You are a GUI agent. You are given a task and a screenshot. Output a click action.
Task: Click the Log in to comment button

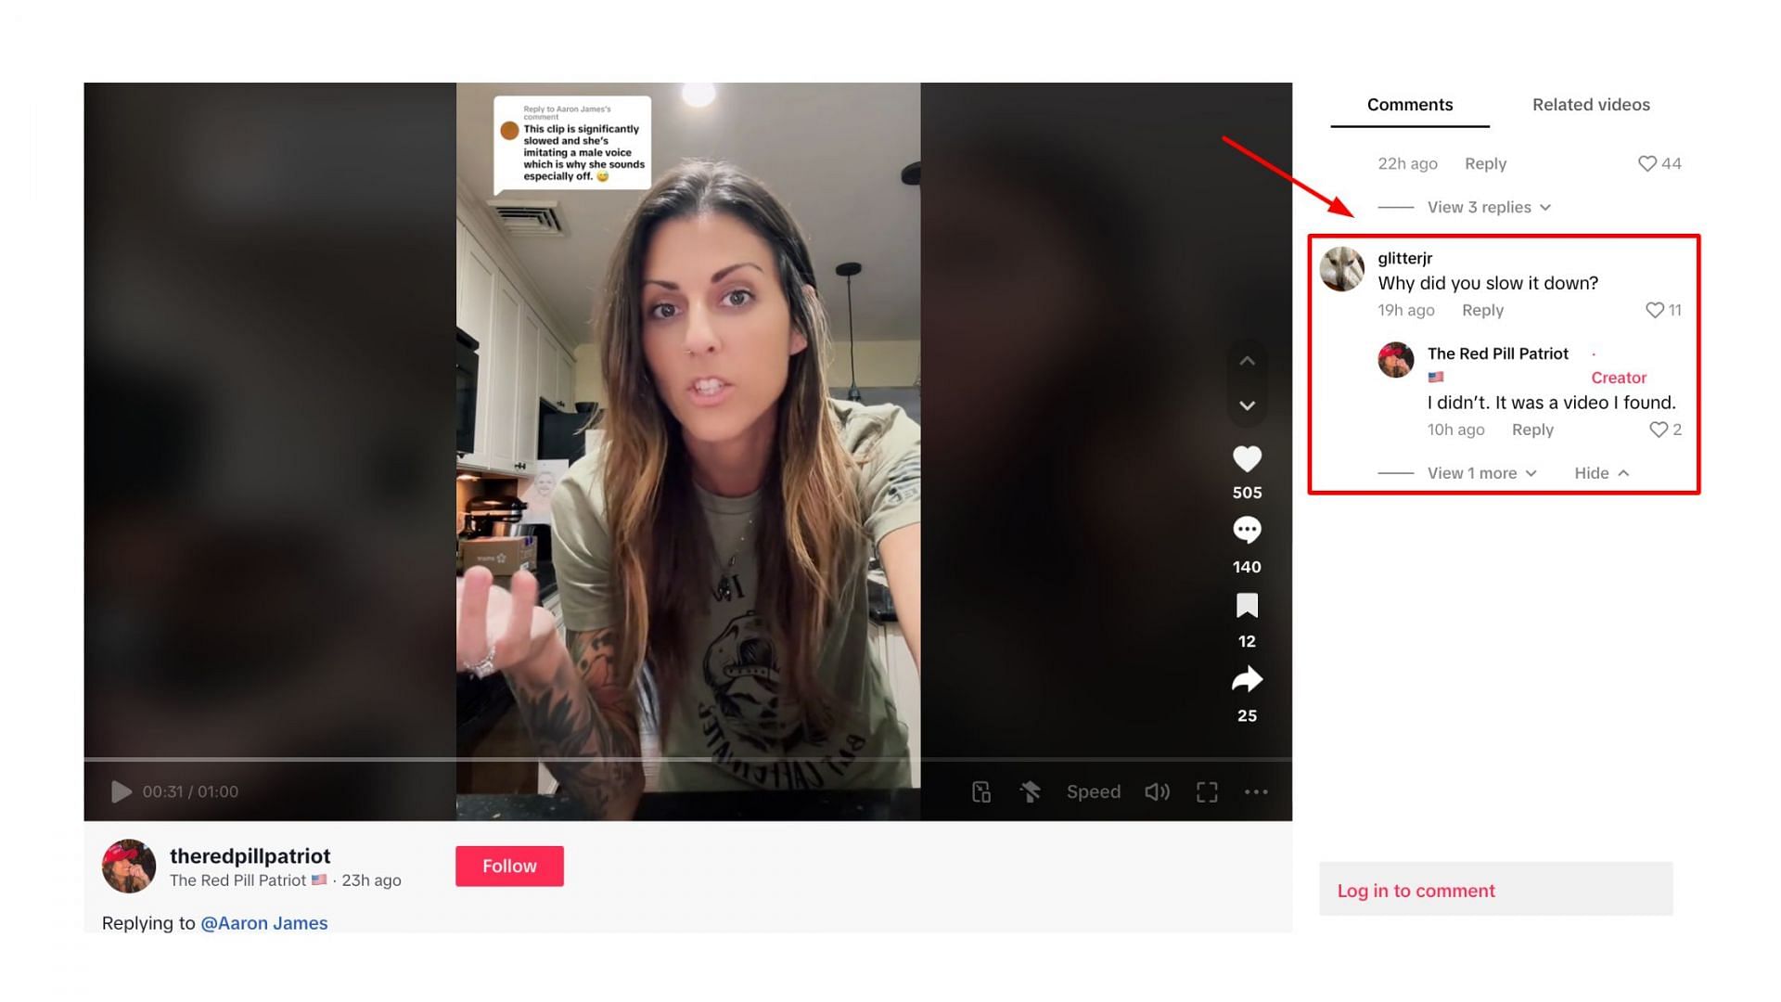[1416, 891]
